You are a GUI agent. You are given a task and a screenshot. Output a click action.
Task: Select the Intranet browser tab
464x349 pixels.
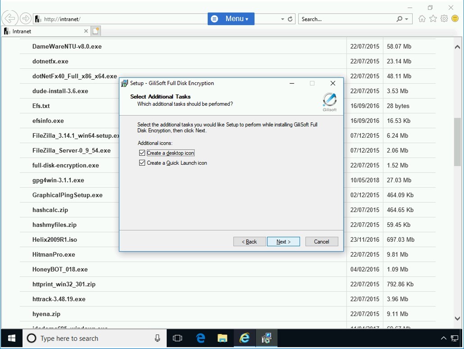43,31
